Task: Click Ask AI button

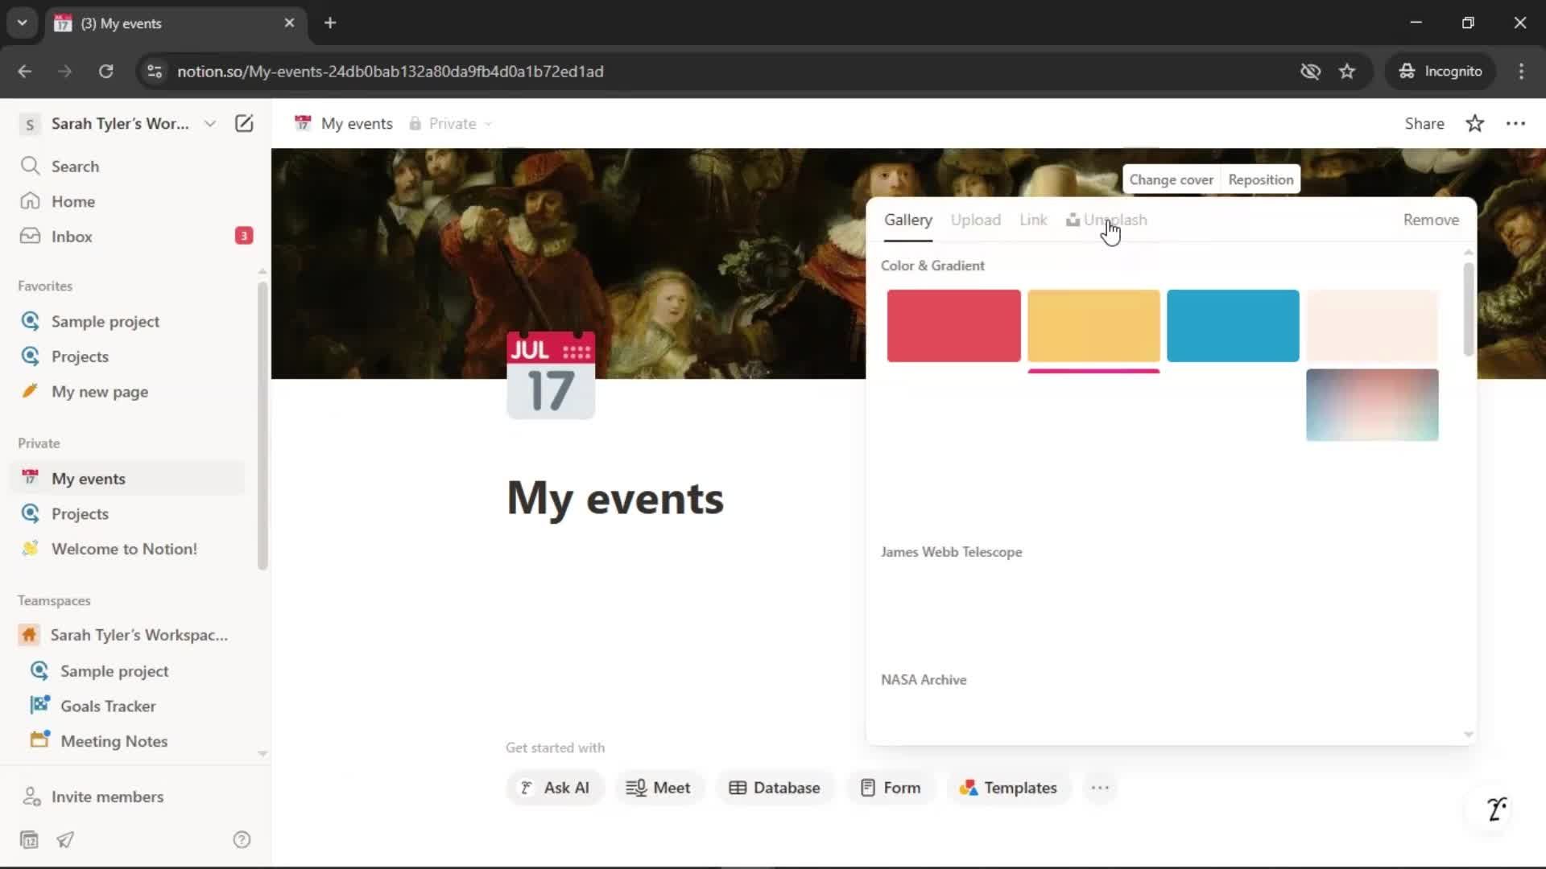Action: (x=555, y=788)
